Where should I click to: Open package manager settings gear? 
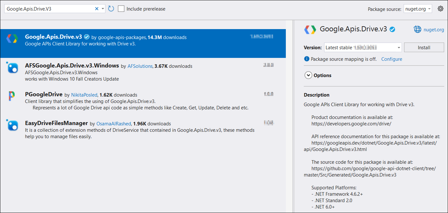point(440,9)
